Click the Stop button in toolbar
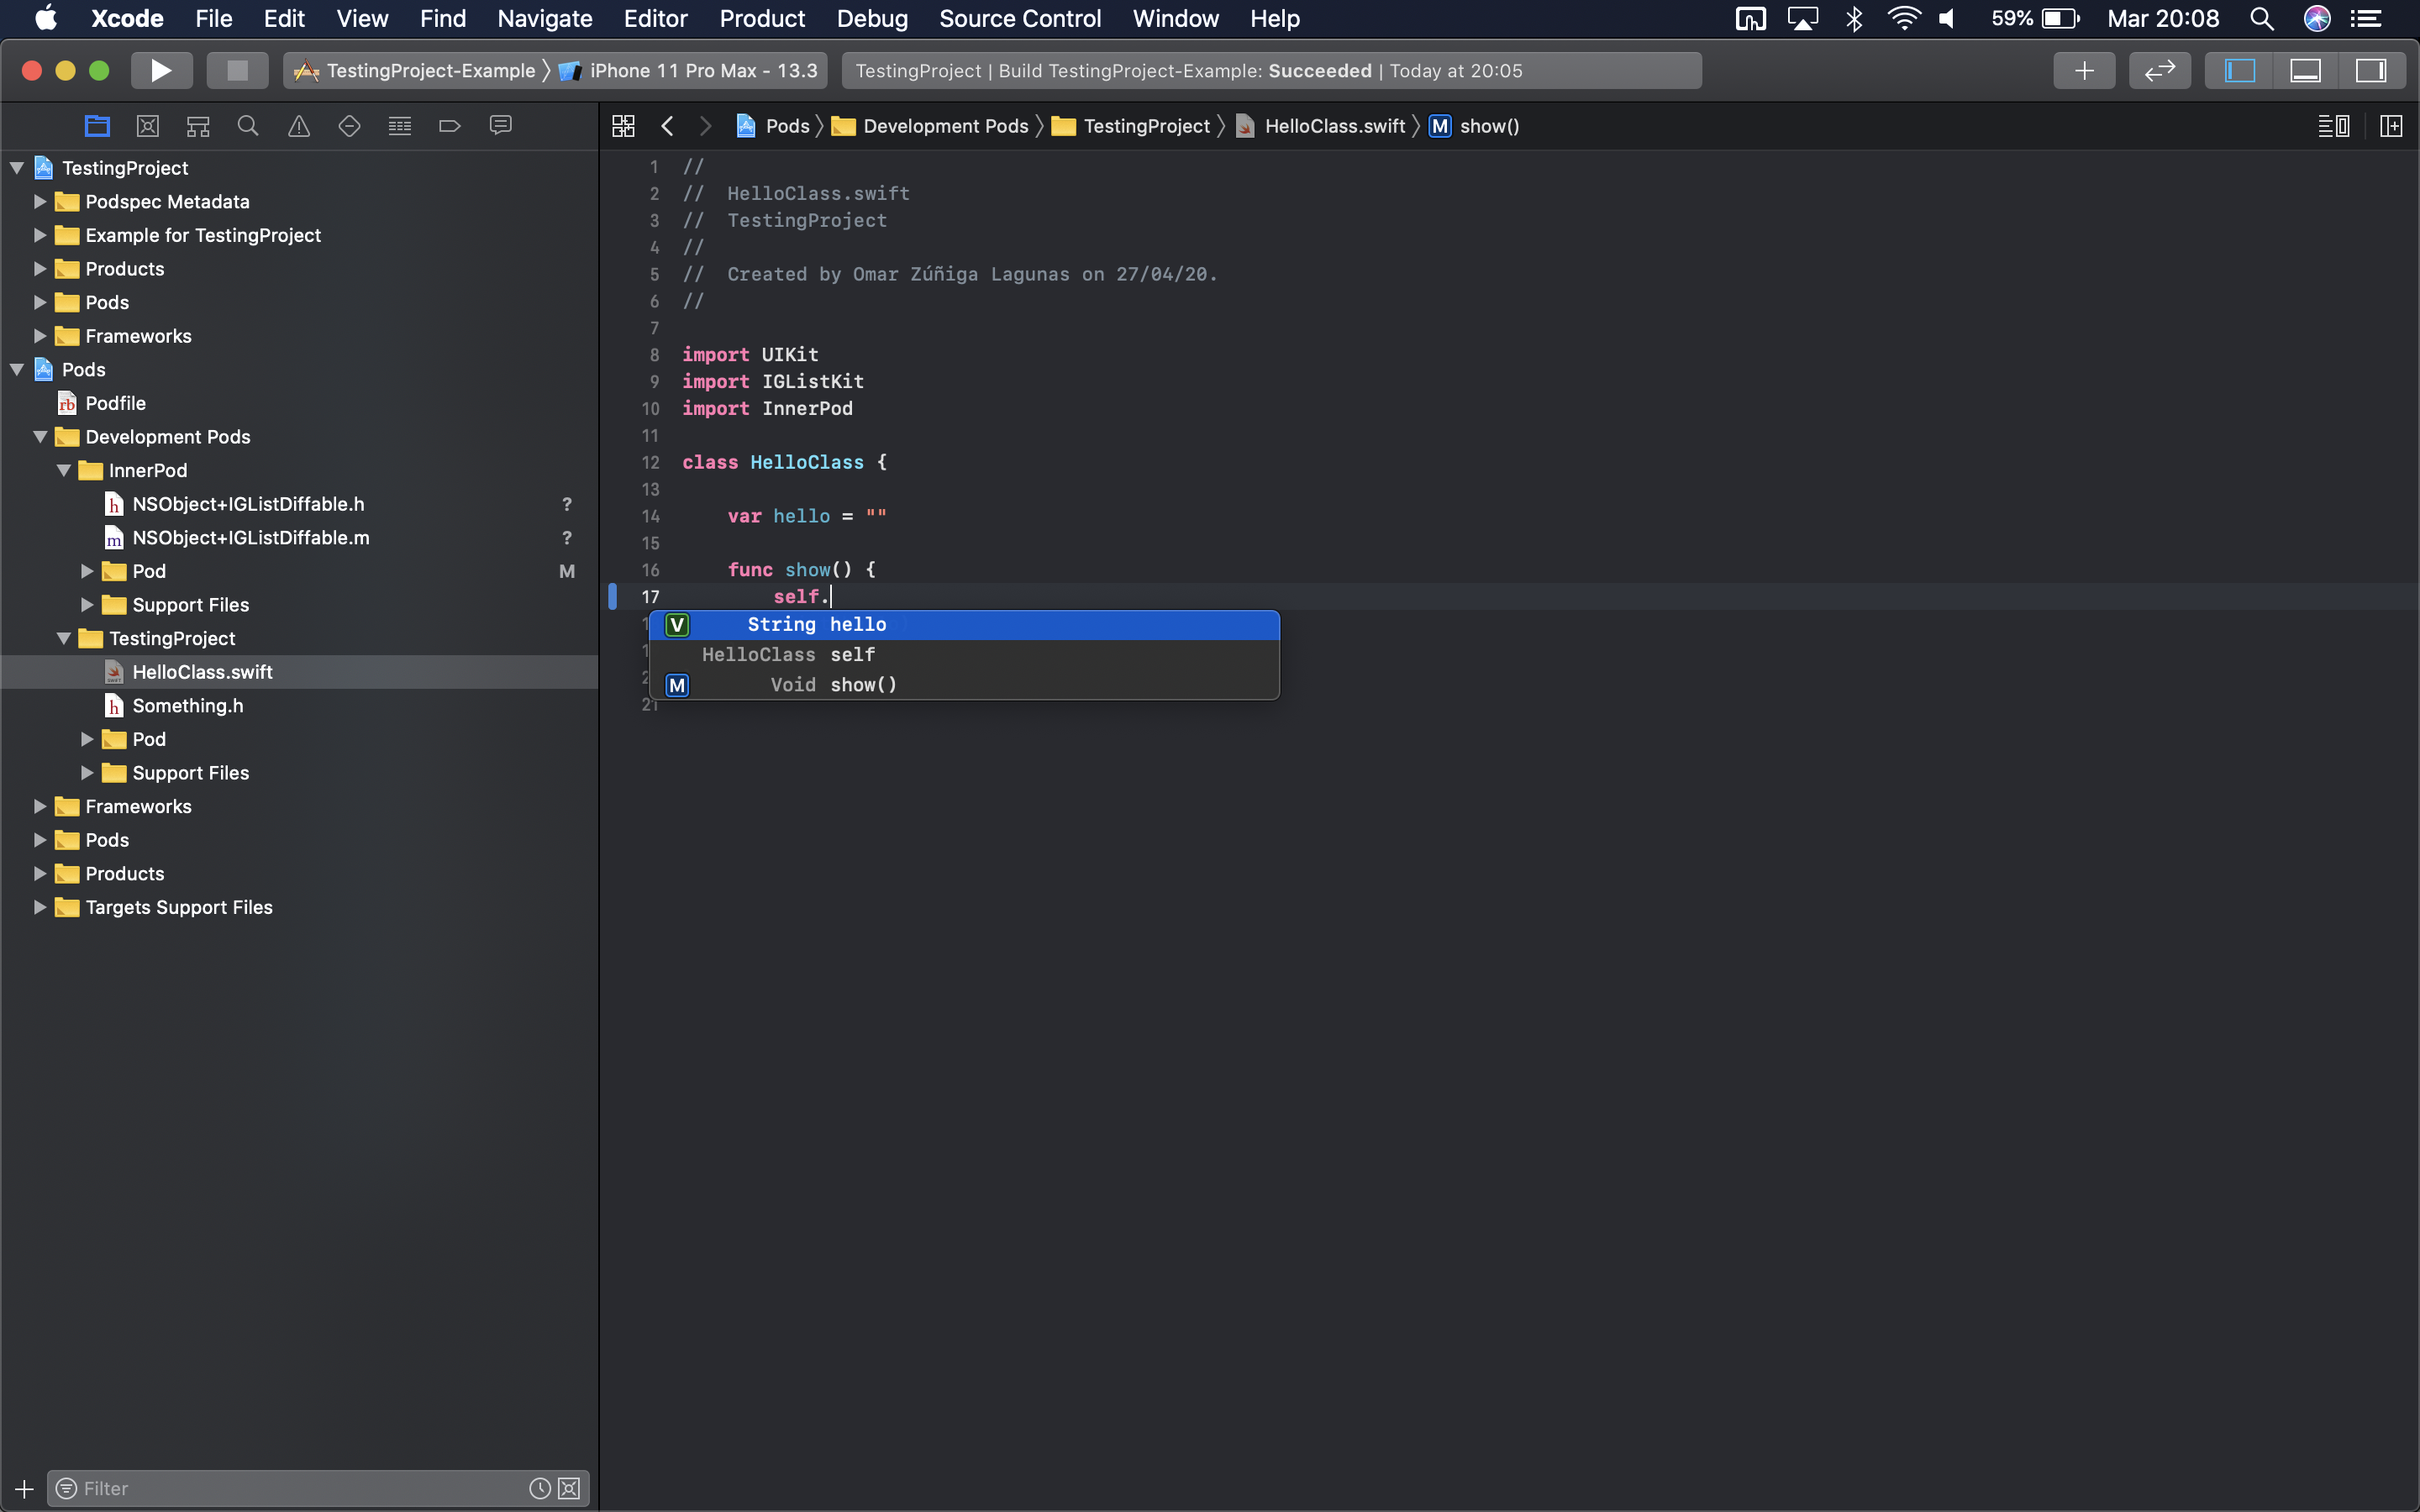The height and width of the screenshot is (1512, 2420). (x=237, y=71)
